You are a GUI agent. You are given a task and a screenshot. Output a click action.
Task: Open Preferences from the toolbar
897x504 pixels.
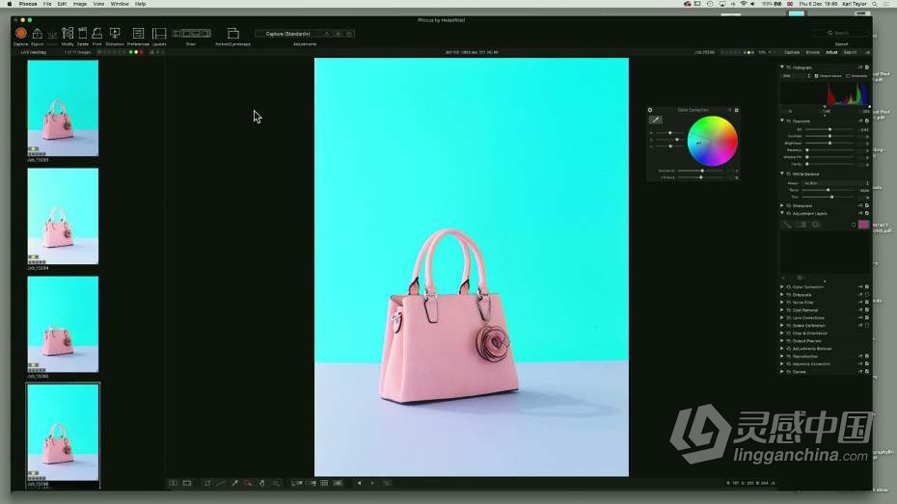pyautogui.click(x=138, y=34)
